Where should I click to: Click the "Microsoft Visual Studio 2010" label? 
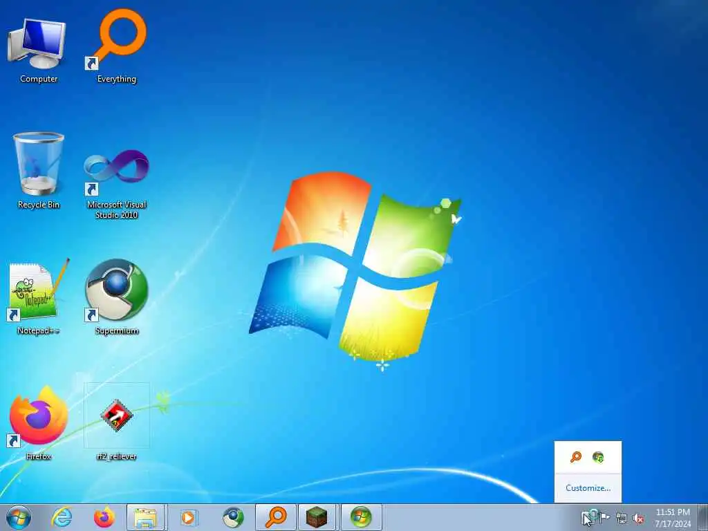[x=116, y=209]
